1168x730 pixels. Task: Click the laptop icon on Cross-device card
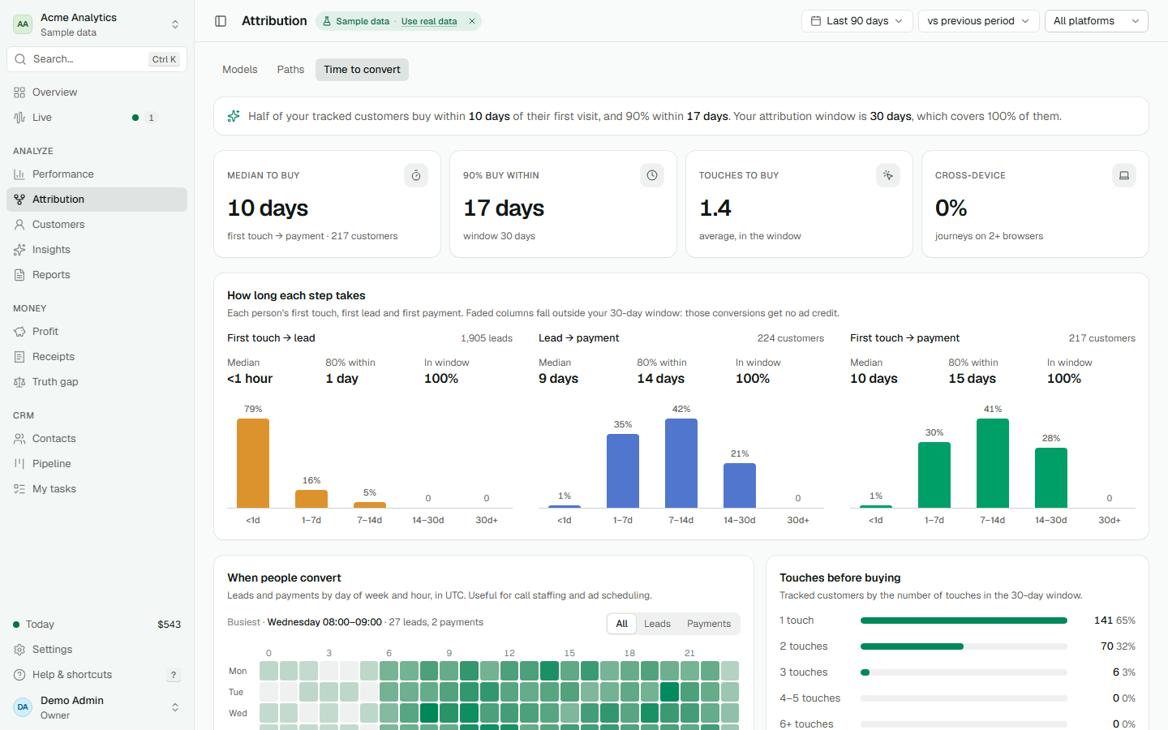(1124, 175)
